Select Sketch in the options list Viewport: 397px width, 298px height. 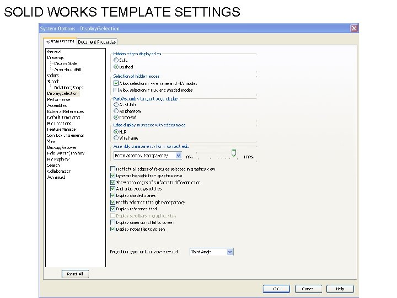[x=53, y=81]
